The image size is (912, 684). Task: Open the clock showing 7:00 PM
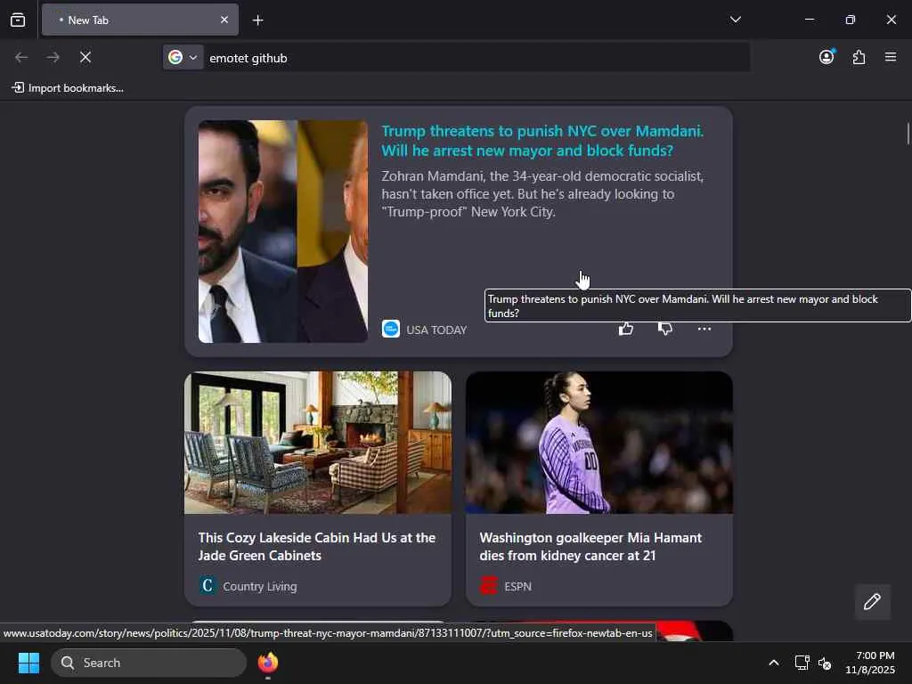pyautogui.click(x=870, y=663)
